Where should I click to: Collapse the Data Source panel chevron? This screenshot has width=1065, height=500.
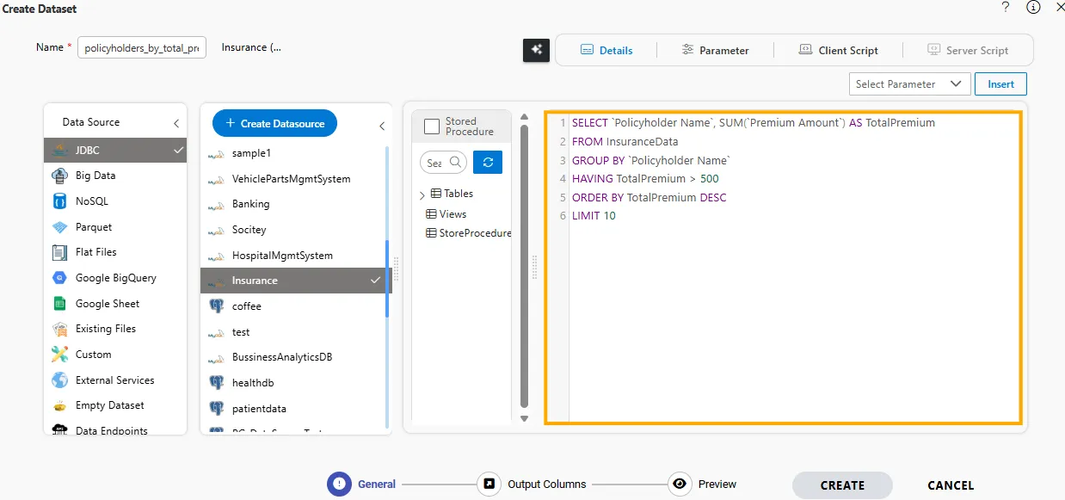tap(176, 124)
